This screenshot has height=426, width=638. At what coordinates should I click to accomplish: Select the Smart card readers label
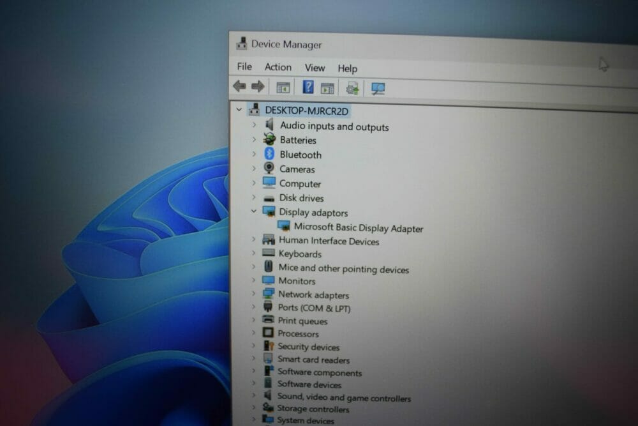point(314,360)
